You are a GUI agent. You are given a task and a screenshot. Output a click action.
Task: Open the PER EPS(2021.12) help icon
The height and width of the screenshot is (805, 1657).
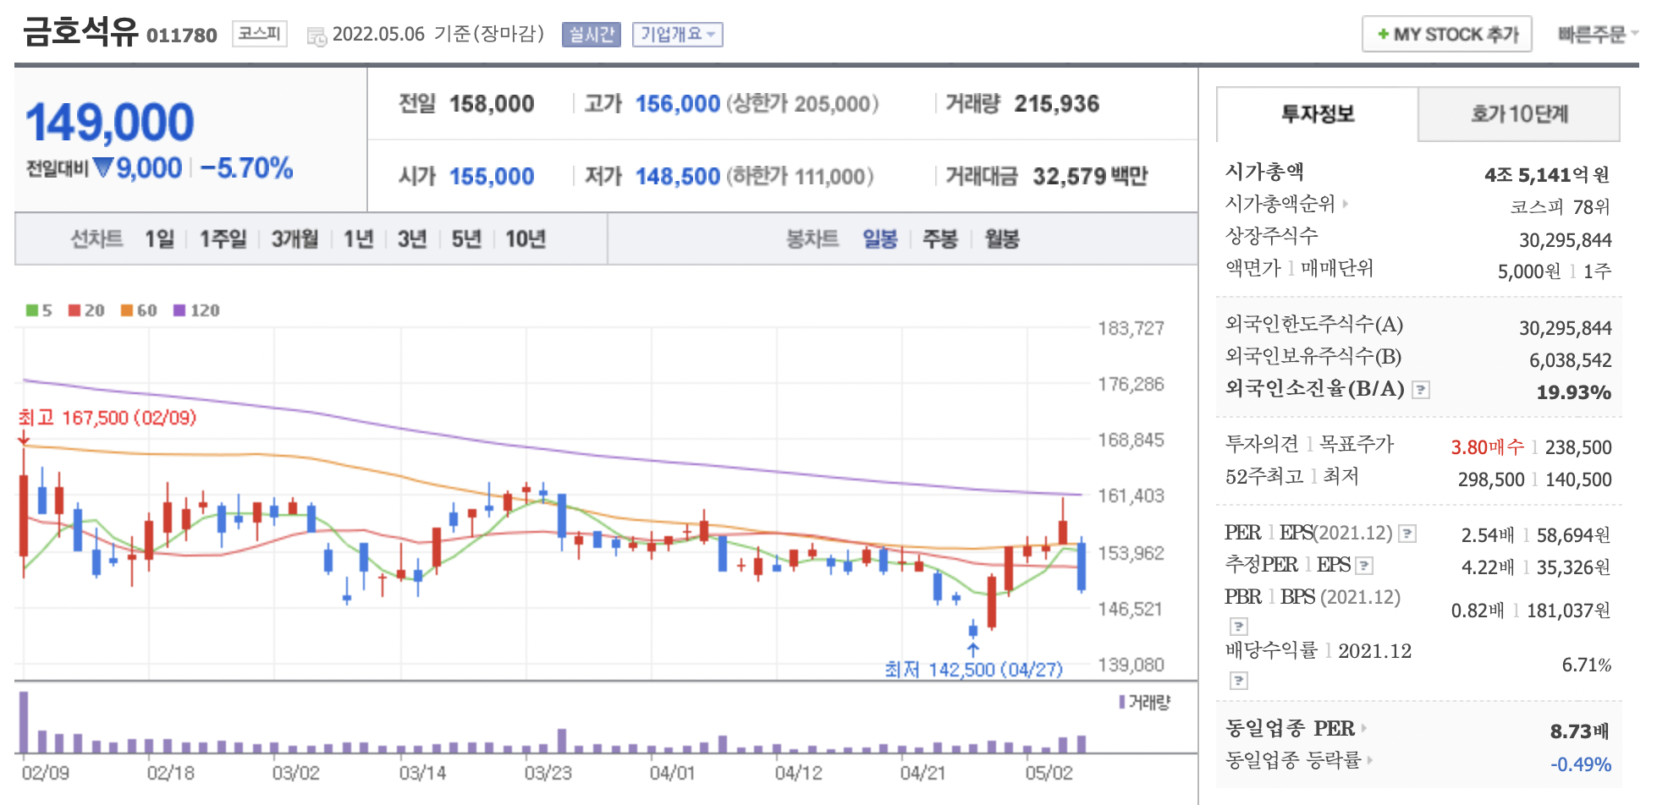pos(1407,534)
